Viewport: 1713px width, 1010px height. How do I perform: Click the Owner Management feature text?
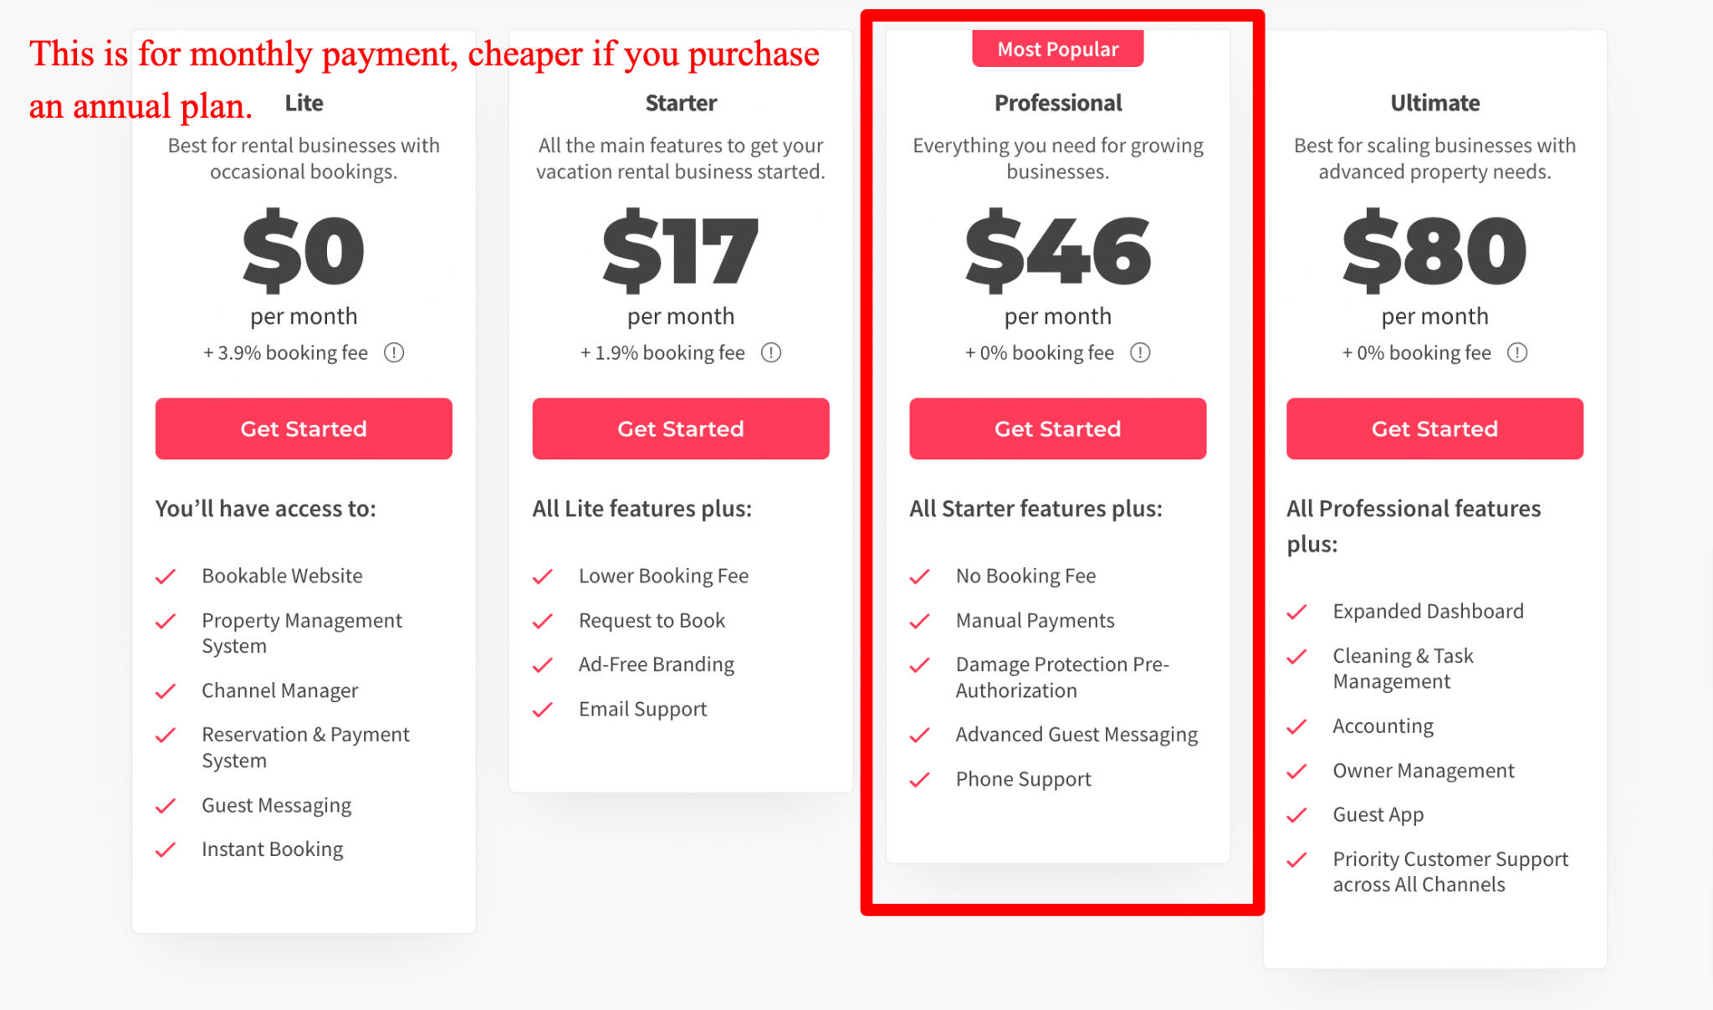pyautogui.click(x=1423, y=771)
